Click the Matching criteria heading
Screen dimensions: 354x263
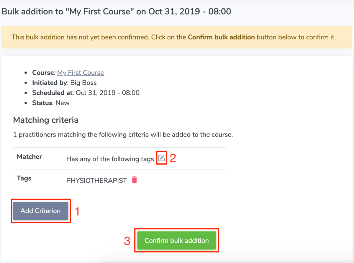pos(46,120)
